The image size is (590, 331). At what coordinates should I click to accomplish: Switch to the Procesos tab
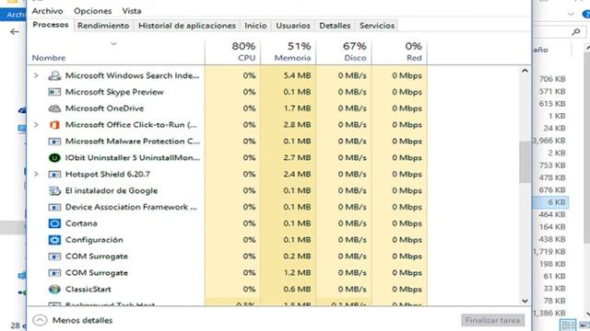[51, 25]
